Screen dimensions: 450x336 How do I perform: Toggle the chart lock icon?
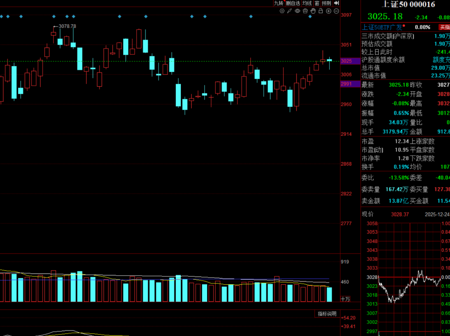click(x=321, y=11)
